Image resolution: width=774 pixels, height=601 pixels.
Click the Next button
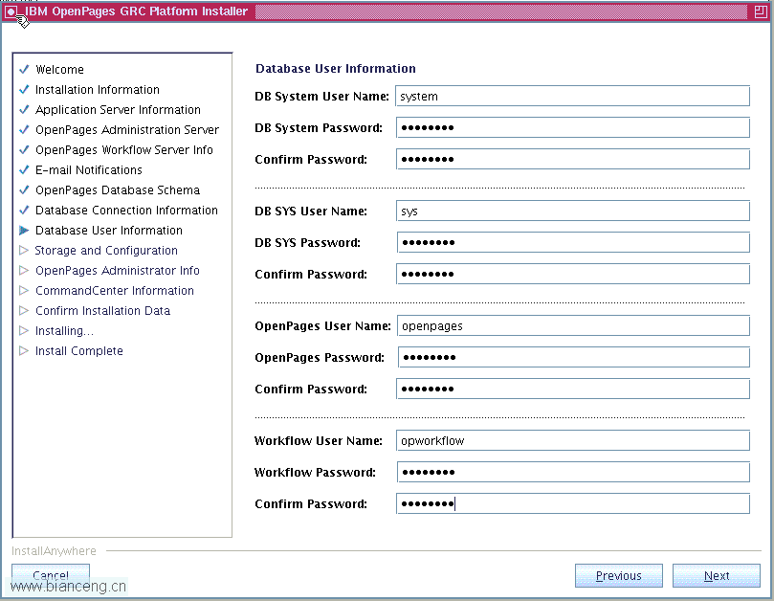(x=717, y=576)
